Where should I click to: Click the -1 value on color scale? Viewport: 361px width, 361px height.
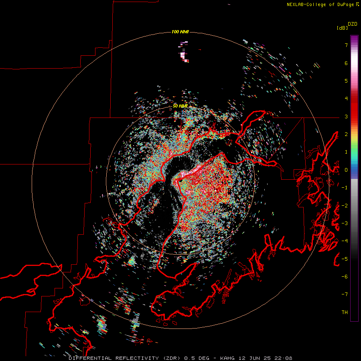tap(345, 188)
